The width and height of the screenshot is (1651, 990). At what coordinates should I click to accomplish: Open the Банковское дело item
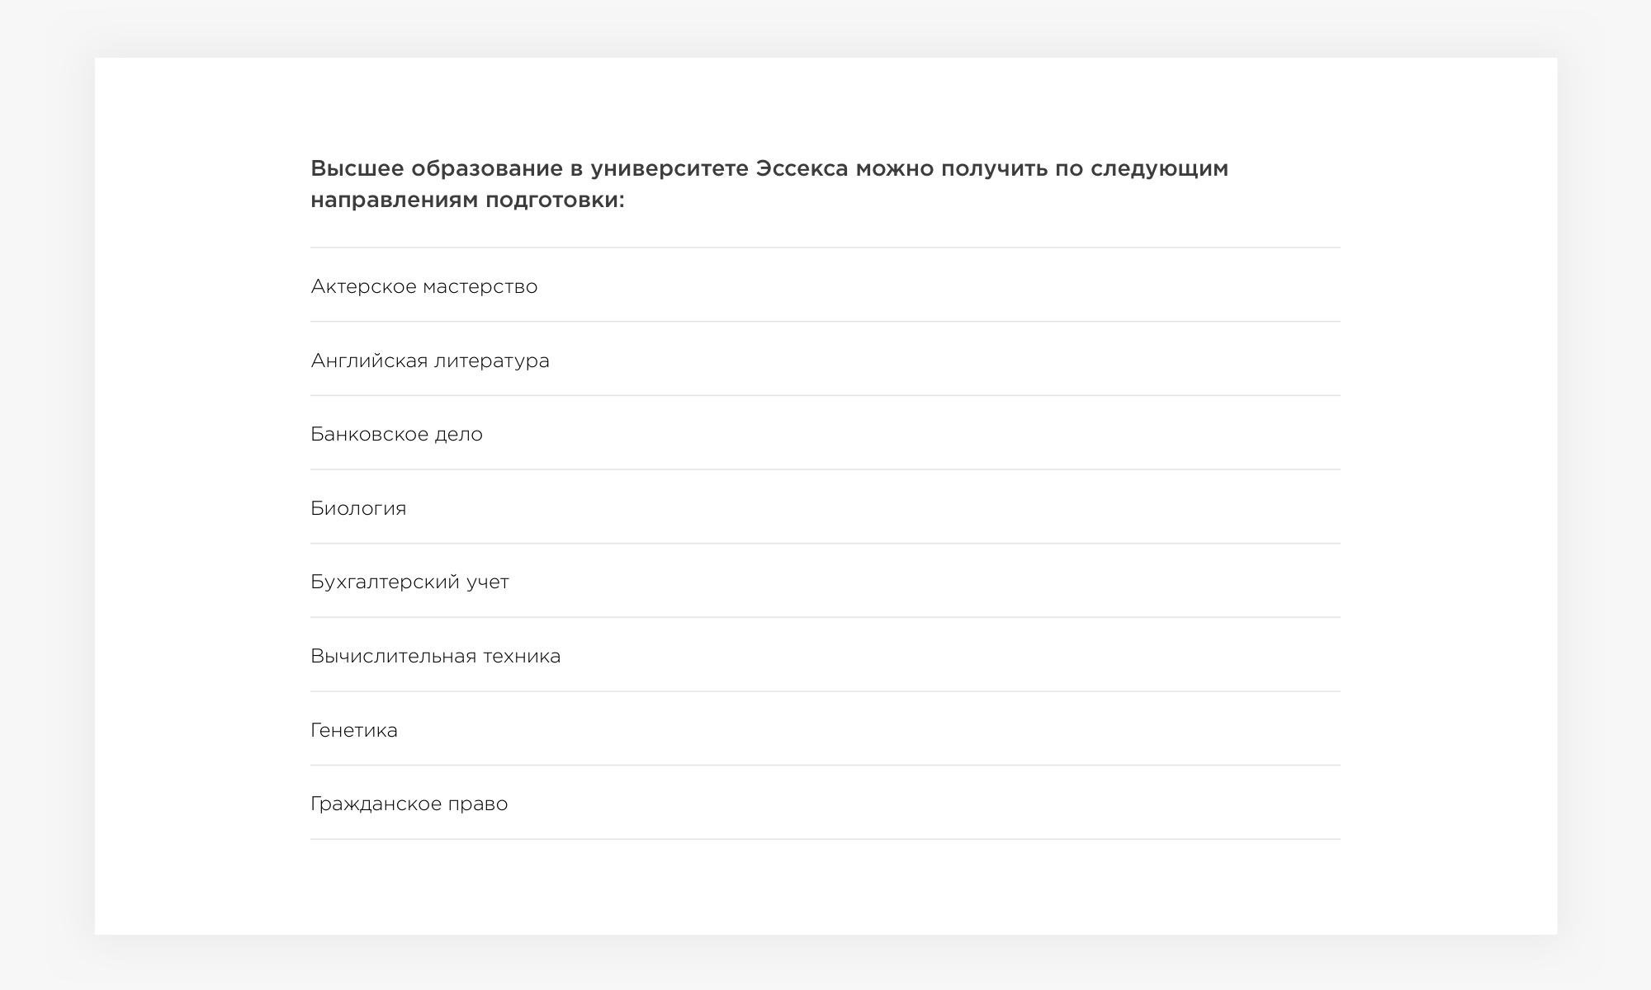825,433
